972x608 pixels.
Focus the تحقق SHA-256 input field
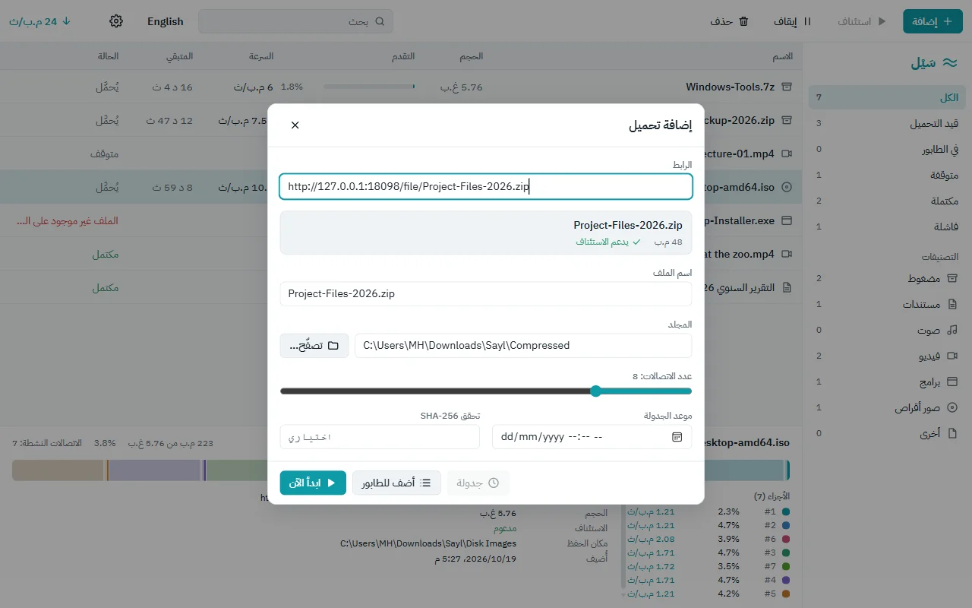click(x=380, y=437)
